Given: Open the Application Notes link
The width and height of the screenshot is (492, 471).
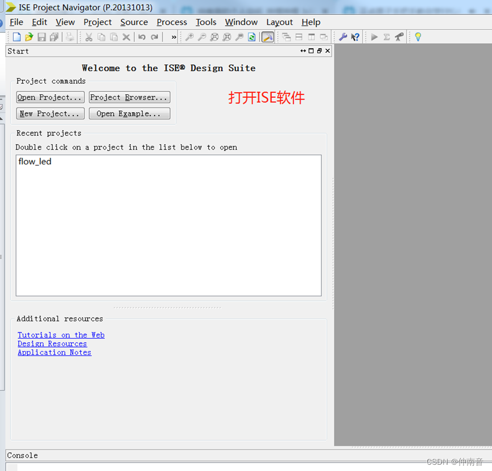Looking at the screenshot, I should click(55, 353).
